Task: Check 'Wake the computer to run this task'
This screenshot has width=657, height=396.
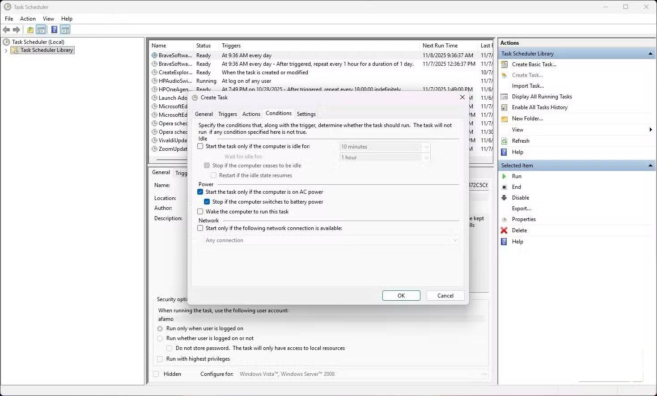Action: click(x=200, y=212)
